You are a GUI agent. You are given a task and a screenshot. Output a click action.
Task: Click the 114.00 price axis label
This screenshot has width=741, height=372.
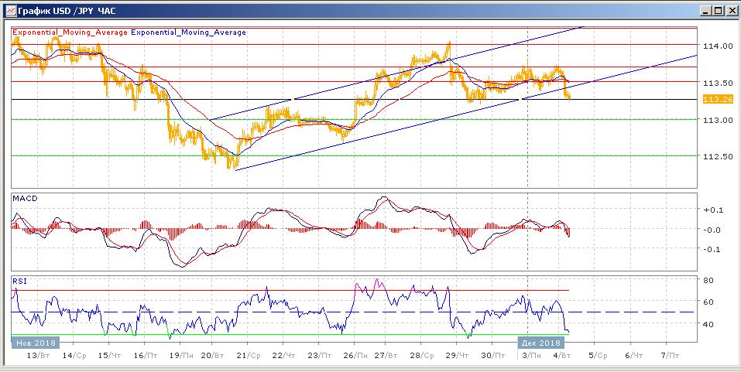pyautogui.click(x=717, y=46)
